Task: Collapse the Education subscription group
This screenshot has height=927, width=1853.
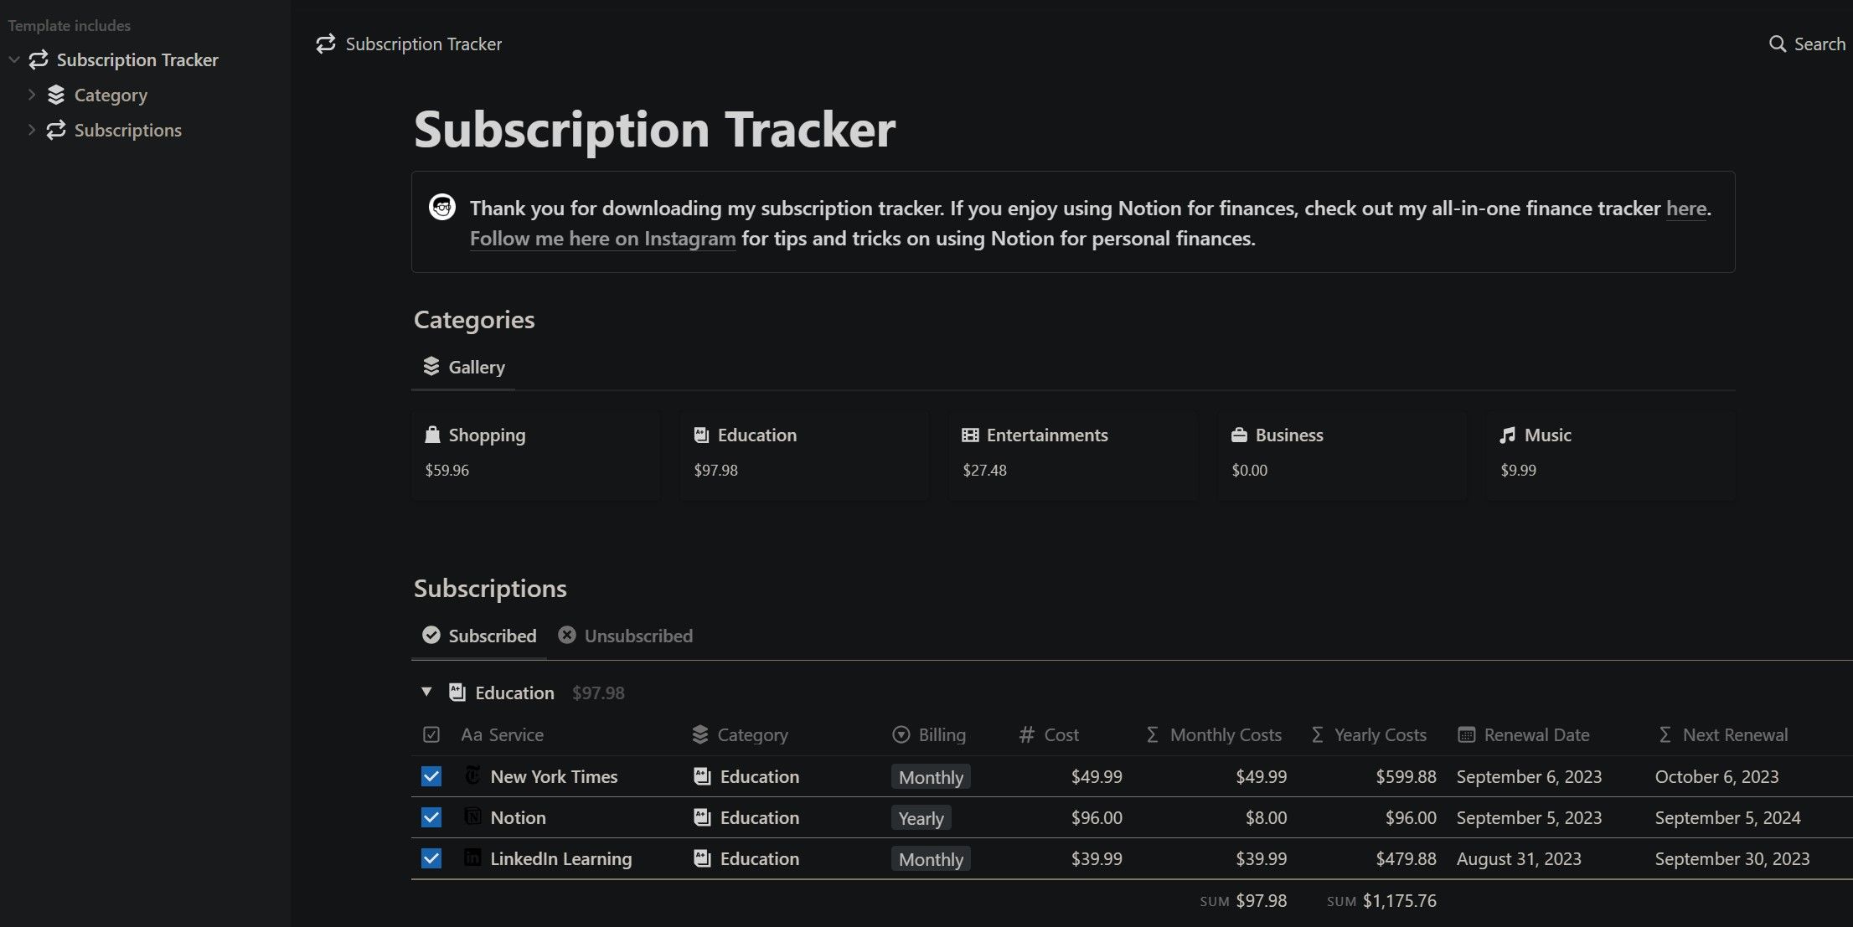Action: pyautogui.click(x=426, y=692)
